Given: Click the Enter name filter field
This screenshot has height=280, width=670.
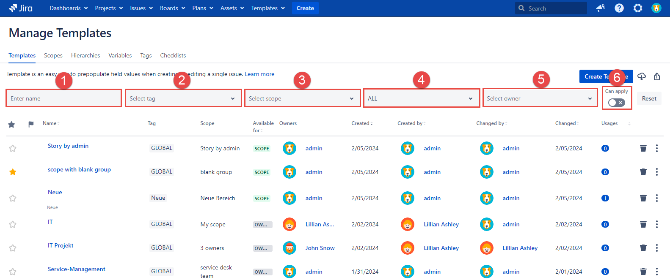Looking at the screenshot, I should coord(63,98).
